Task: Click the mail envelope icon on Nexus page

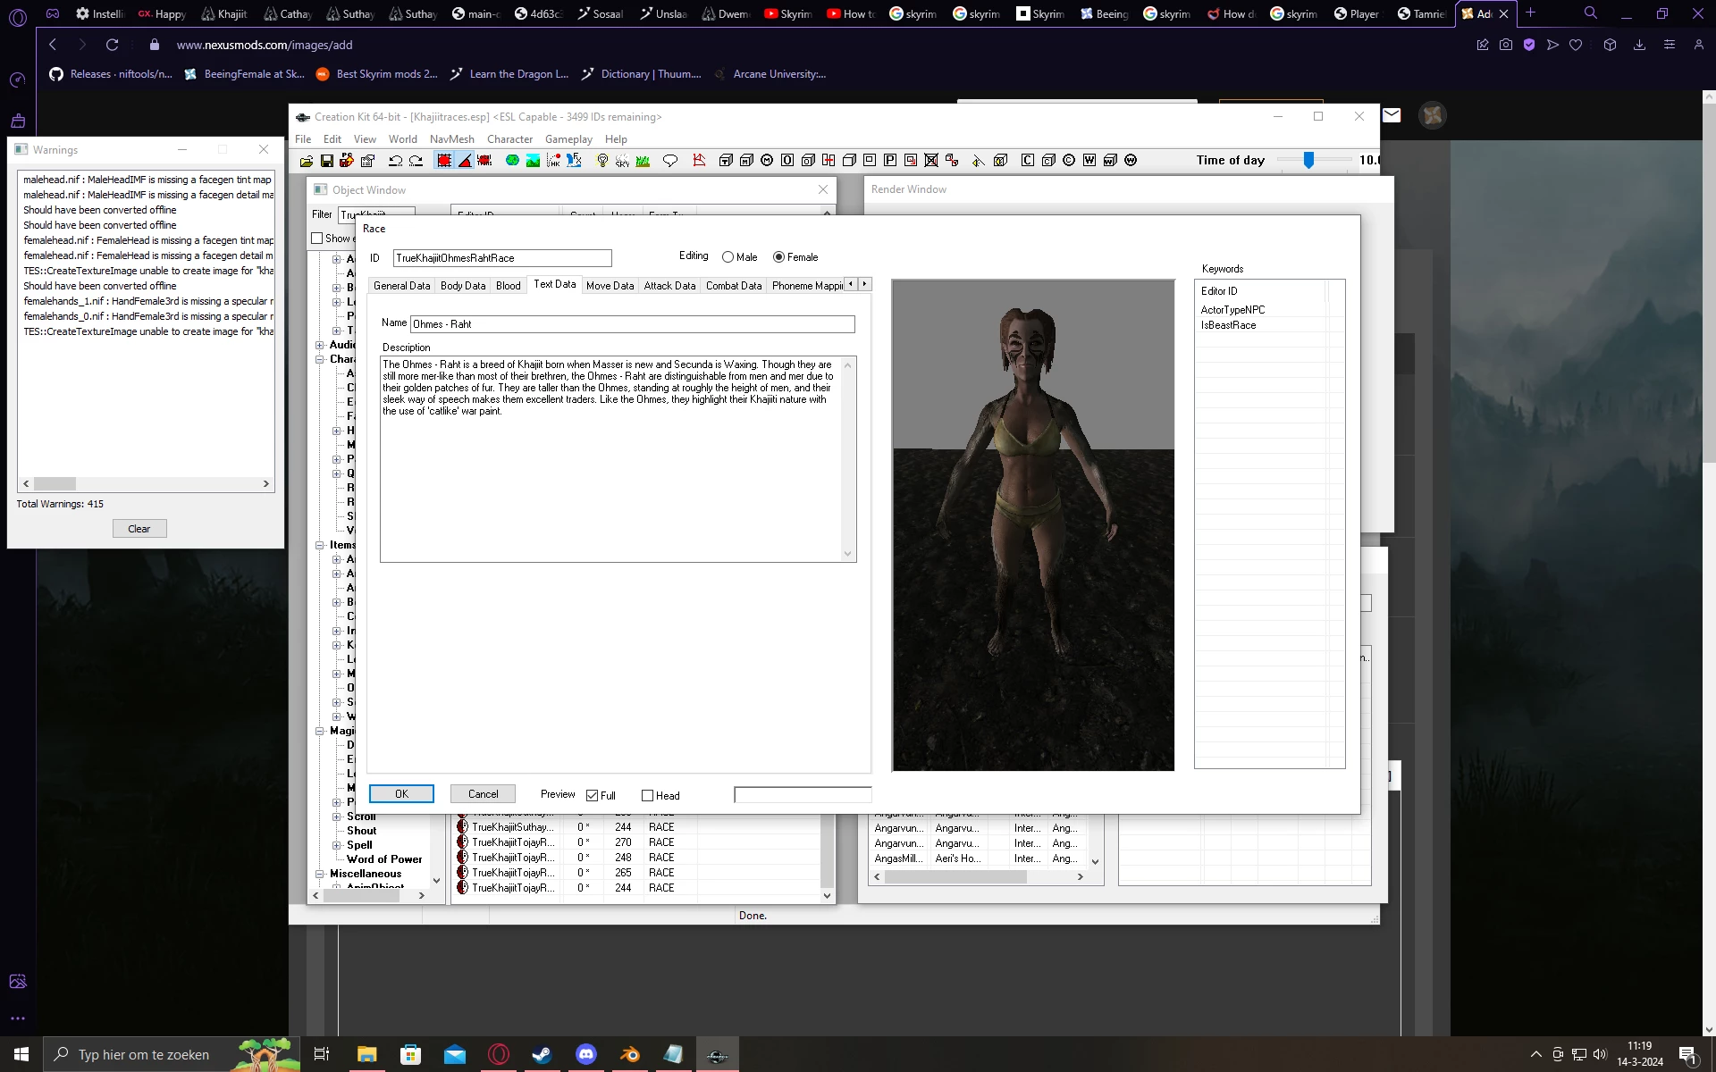Action: pos(1392,114)
